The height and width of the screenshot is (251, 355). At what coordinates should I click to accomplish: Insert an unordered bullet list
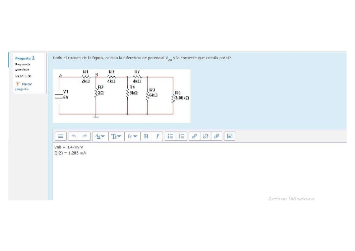[x=170, y=136]
